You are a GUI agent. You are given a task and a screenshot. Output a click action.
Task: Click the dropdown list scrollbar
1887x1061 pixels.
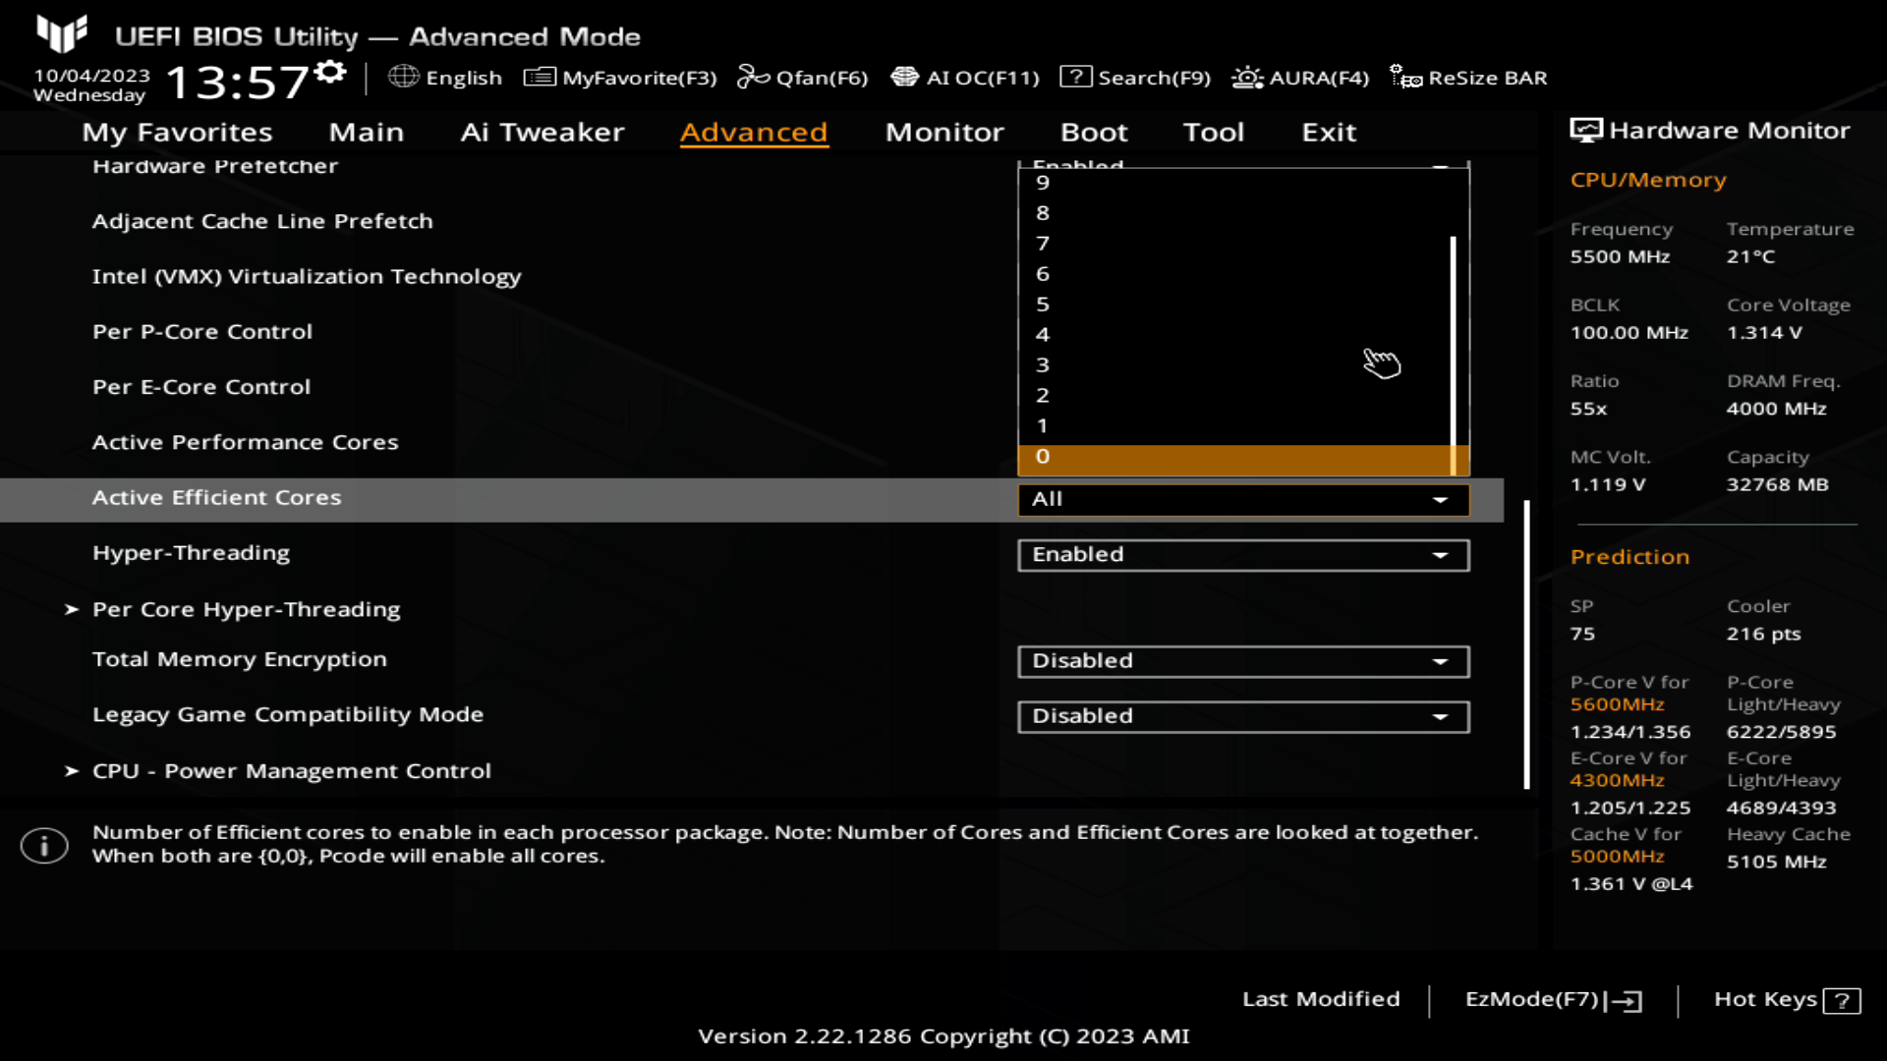(x=1453, y=356)
